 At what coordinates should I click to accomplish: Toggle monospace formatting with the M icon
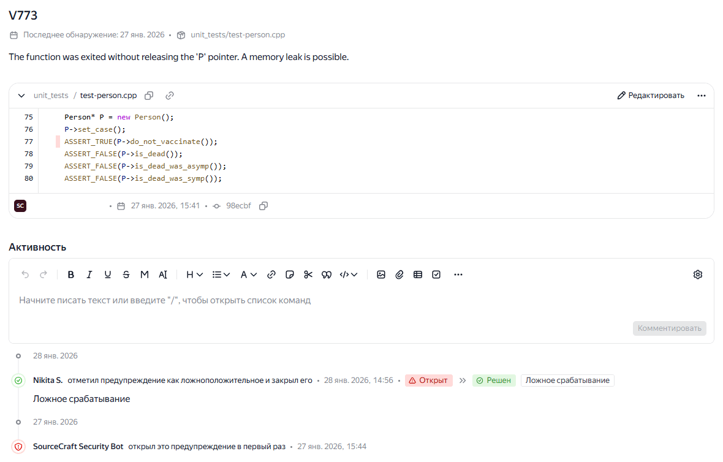click(x=145, y=275)
